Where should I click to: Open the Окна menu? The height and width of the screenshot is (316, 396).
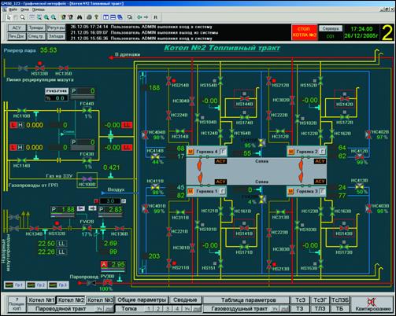click(x=24, y=9)
